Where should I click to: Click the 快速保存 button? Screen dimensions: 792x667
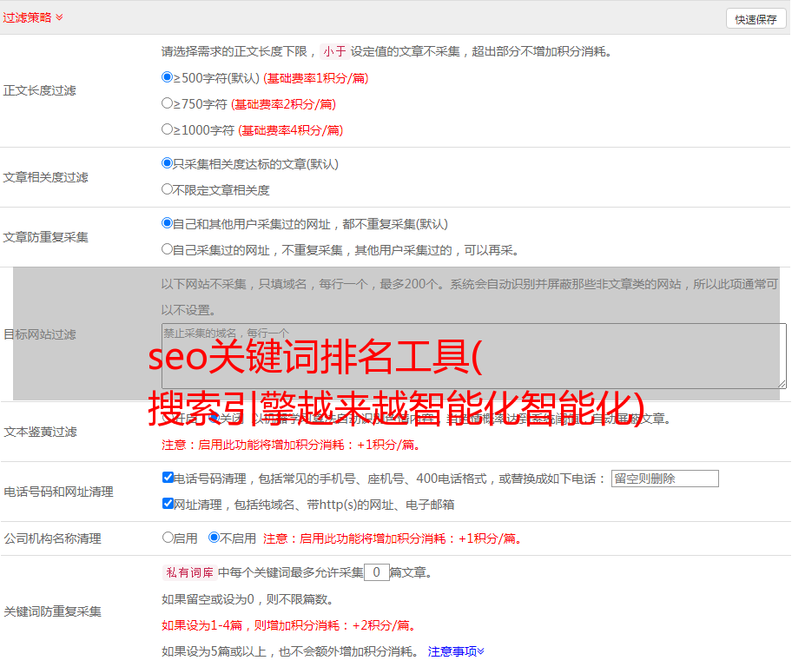click(x=756, y=19)
